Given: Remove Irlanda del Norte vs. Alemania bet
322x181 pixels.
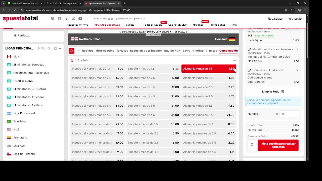Looking at the screenshot, I should click(x=297, y=49).
